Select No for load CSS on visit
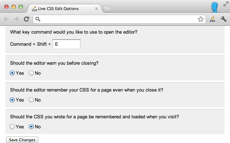 [x=31, y=127]
